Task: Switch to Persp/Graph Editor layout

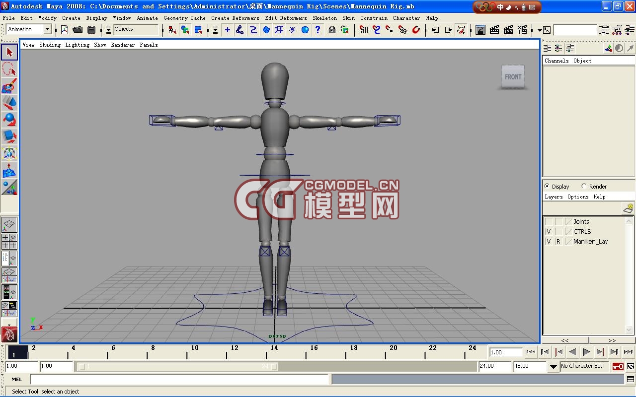Action: [x=9, y=275]
